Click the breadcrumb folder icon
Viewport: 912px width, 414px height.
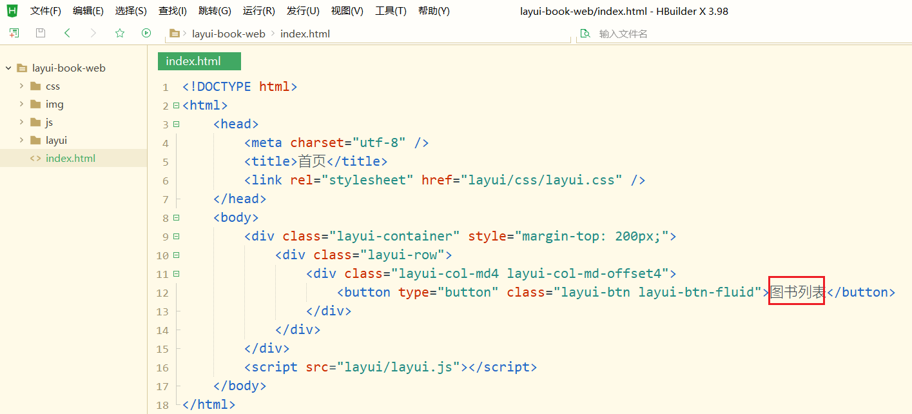[x=174, y=34]
